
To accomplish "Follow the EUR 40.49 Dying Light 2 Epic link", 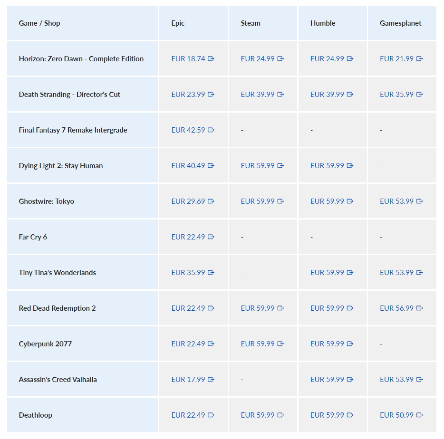I will click(188, 166).
